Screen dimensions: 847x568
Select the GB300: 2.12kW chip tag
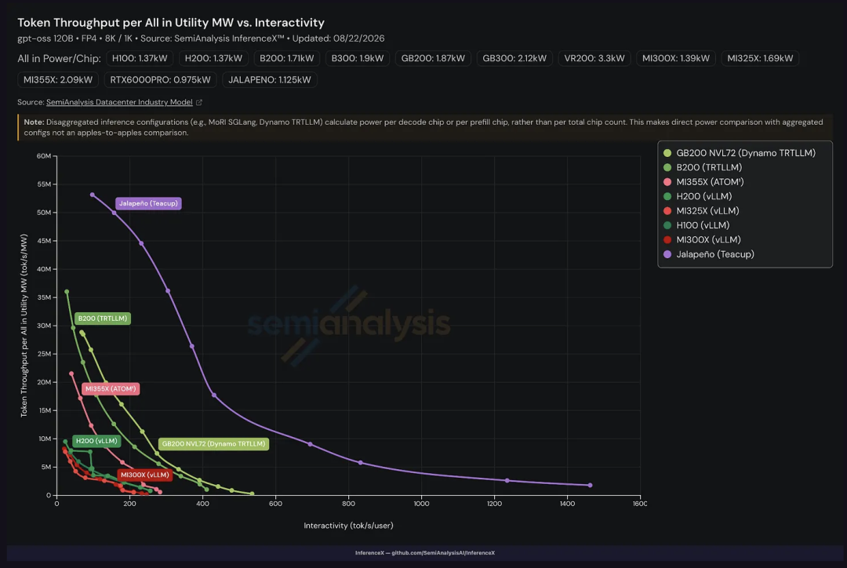[x=514, y=58]
